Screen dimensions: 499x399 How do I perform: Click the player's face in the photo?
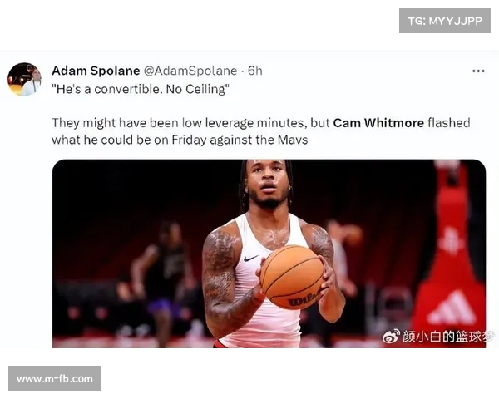coord(267,183)
